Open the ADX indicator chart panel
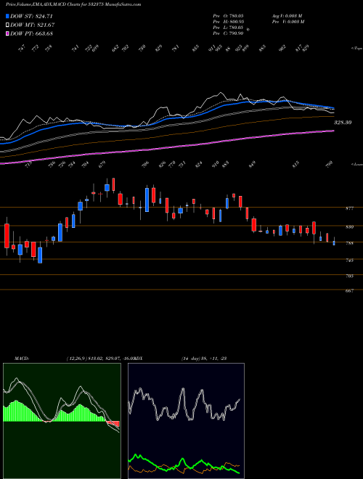The width and height of the screenshot is (363, 479). tap(186, 421)
